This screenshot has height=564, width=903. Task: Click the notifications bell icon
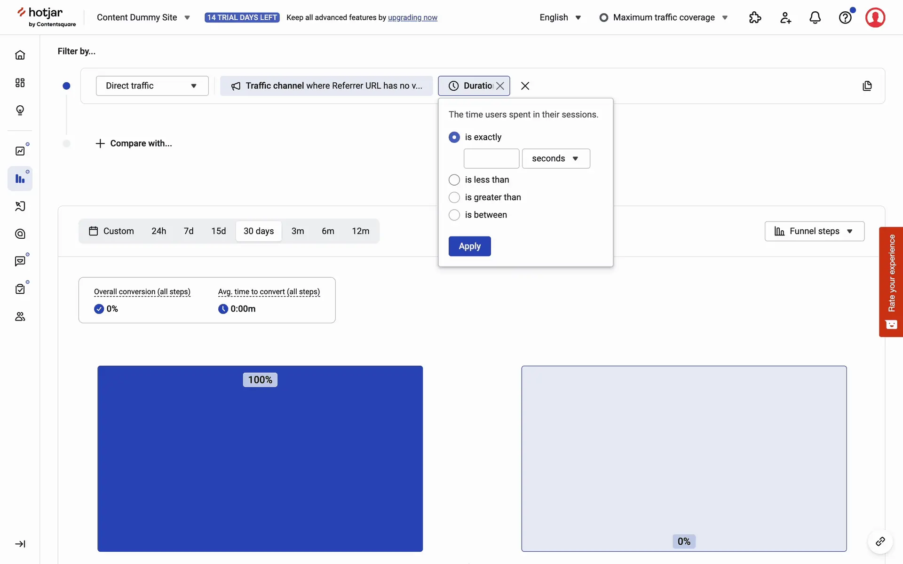pyautogui.click(x=815, y=17)
